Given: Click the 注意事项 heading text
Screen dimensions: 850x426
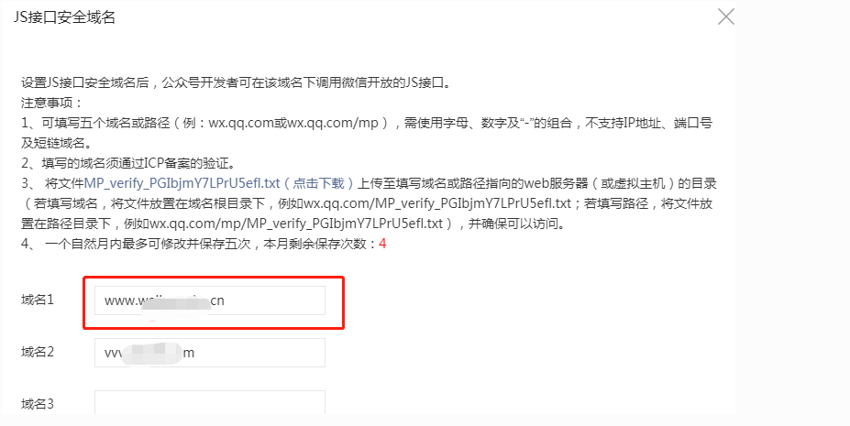Looking at the screenshot, I should pos(51,103).
